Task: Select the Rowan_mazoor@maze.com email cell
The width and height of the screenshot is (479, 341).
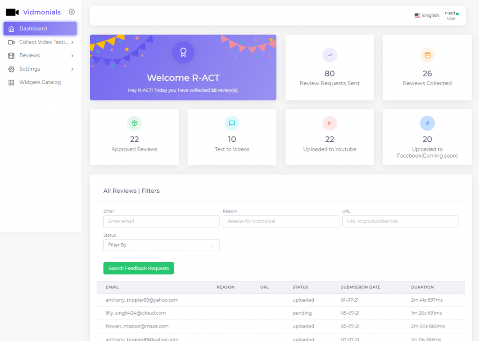Action: click(x=137, y=326)
